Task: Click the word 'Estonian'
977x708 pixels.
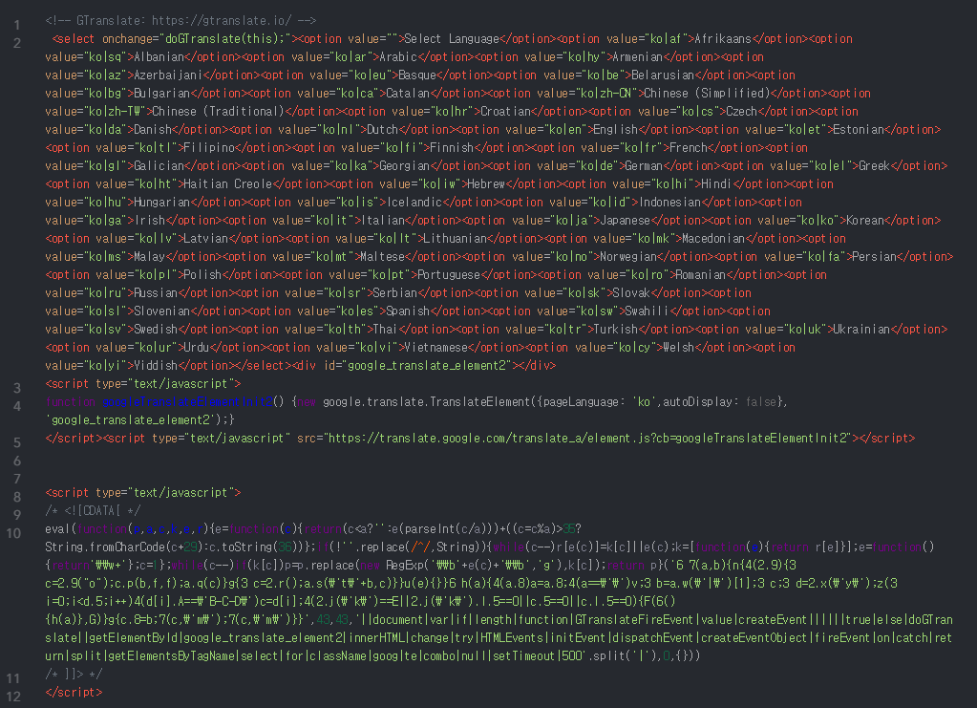Action: 858,129
